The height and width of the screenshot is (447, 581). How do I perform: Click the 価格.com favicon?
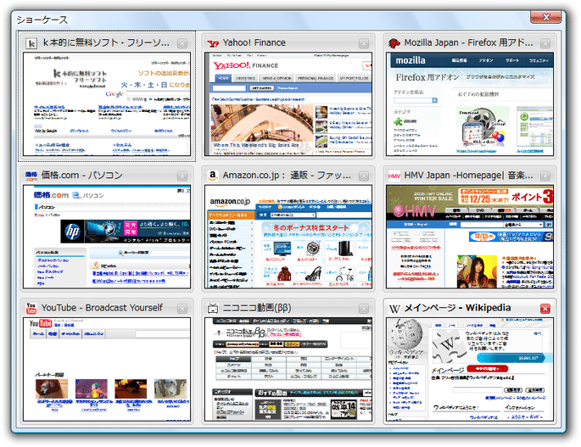(x=31, y=176)
